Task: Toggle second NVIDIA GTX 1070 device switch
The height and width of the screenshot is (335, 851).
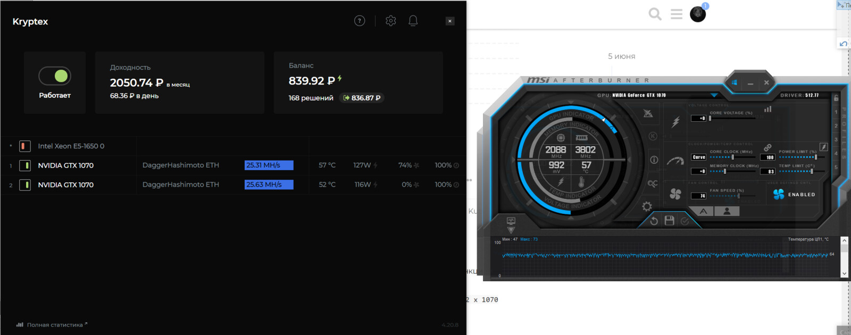Action: pyautogui.click(x=24, y=185)
